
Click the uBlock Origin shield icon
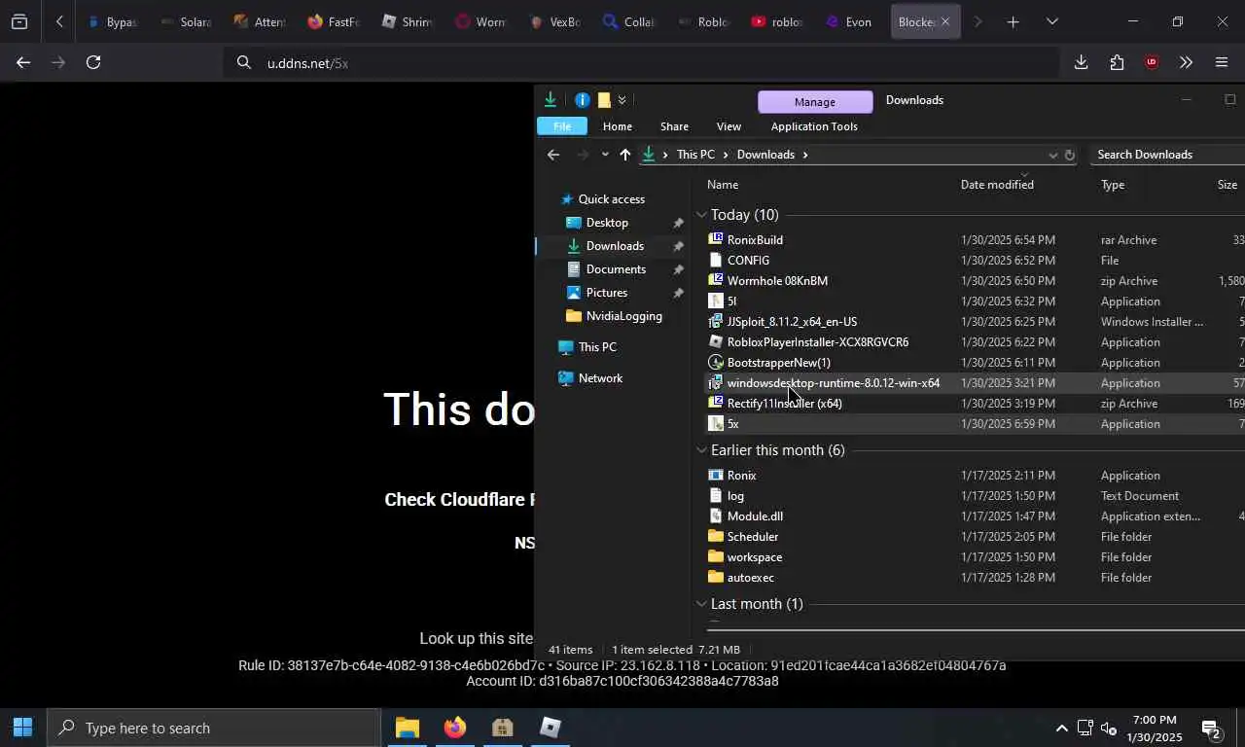[1152, 62]
